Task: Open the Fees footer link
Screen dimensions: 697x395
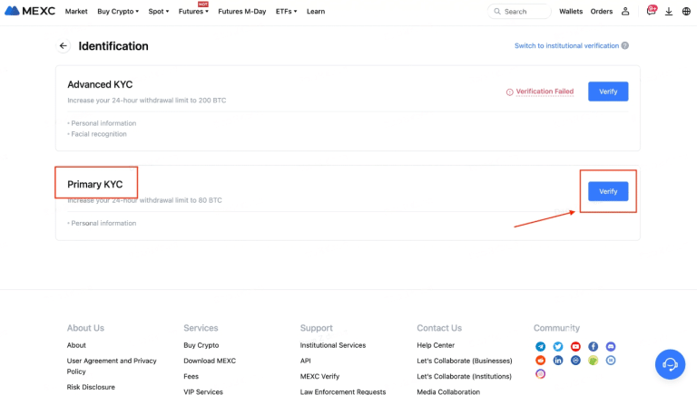Action: [191, 376]
